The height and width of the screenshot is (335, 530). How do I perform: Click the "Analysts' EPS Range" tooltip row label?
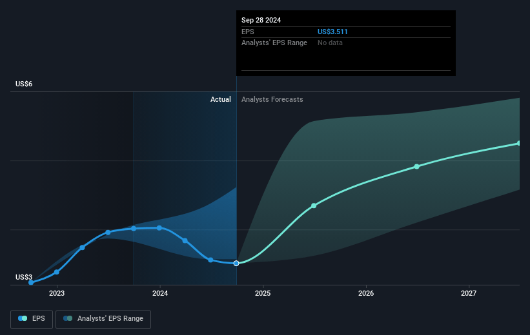point(274,43)
